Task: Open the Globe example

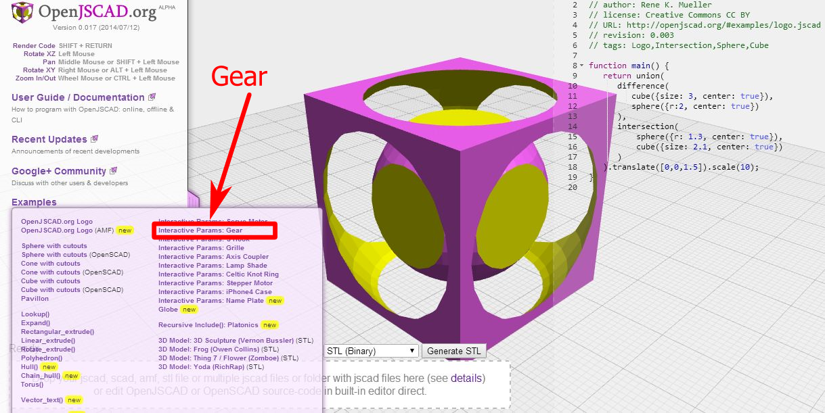Action: (x=169, y=310)
